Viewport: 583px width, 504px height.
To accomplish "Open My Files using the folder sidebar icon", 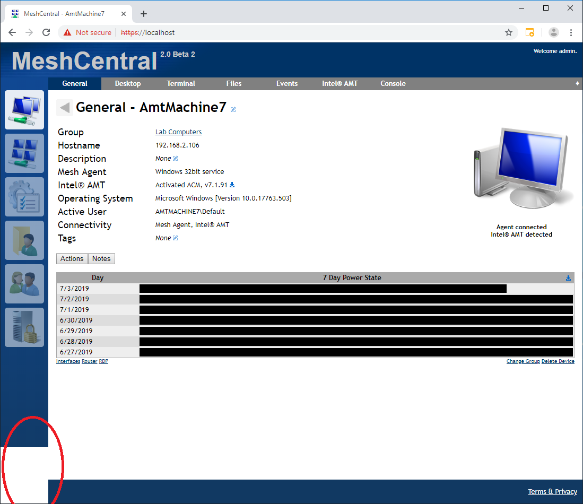I will pos(24,240).
